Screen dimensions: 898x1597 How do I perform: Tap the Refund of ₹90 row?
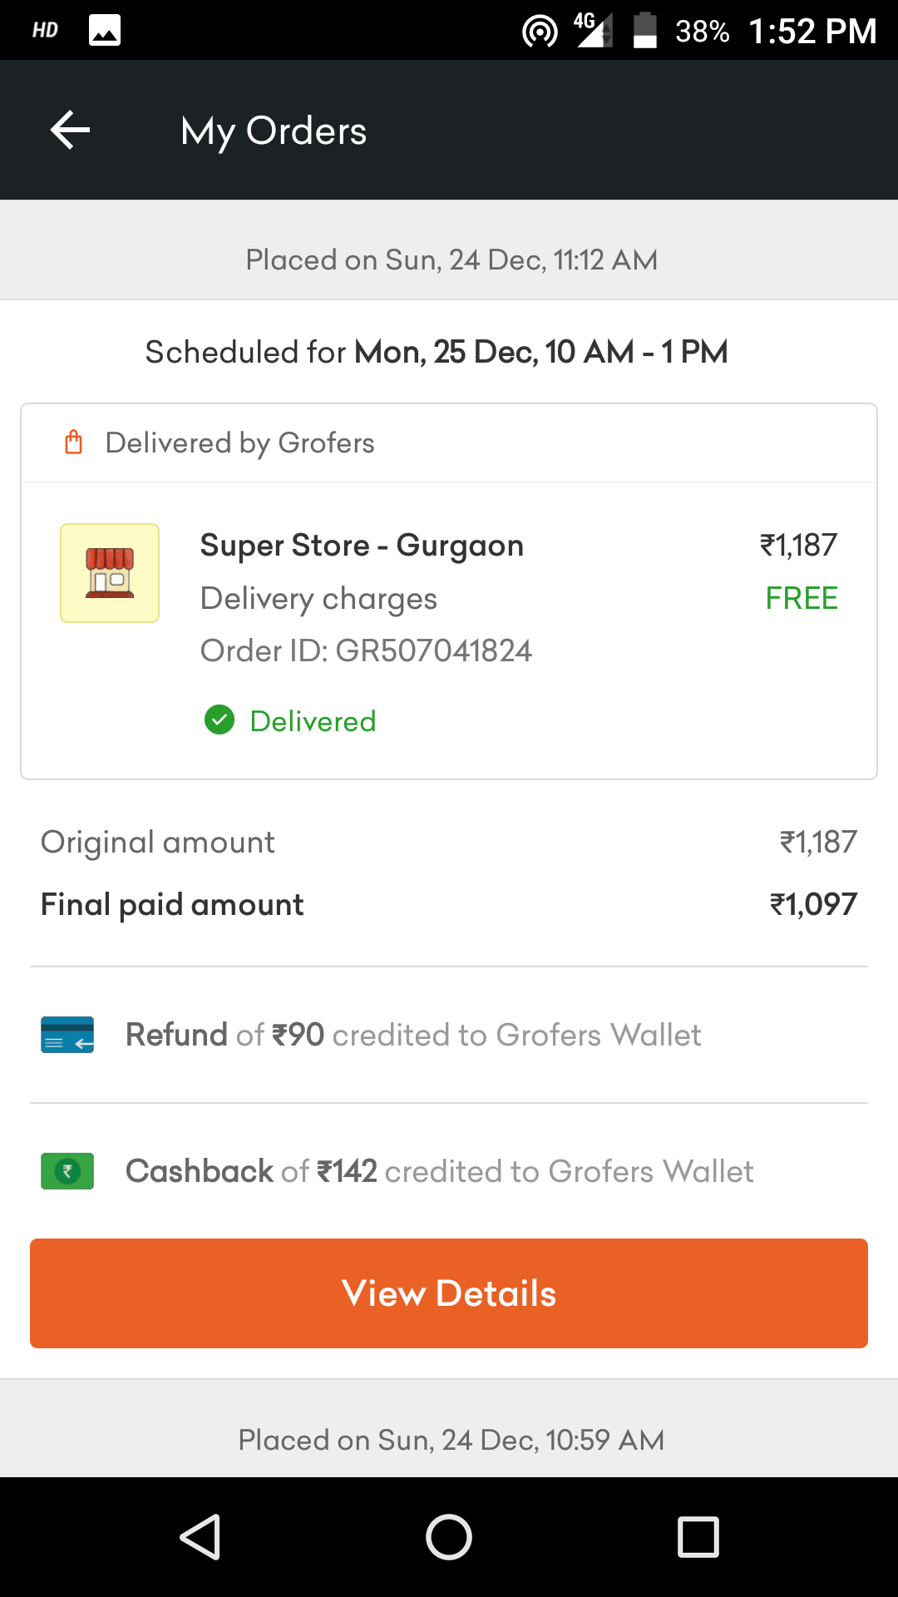coord(449,1035)
